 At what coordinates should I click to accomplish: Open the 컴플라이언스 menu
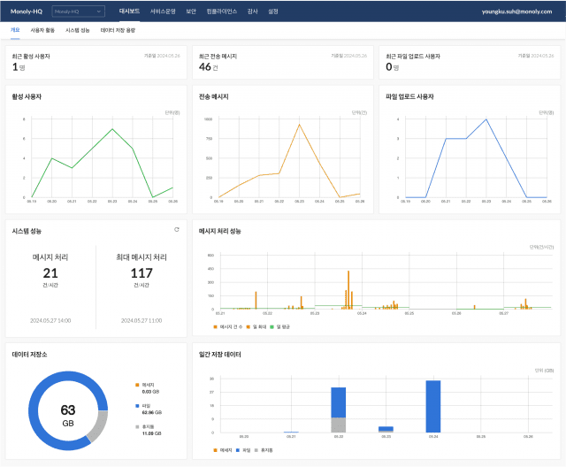pos(220,11)
